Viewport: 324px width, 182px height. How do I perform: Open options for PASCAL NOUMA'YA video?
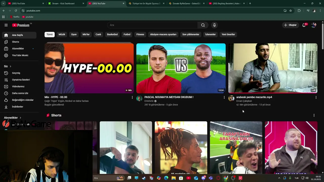pos(224,97)
